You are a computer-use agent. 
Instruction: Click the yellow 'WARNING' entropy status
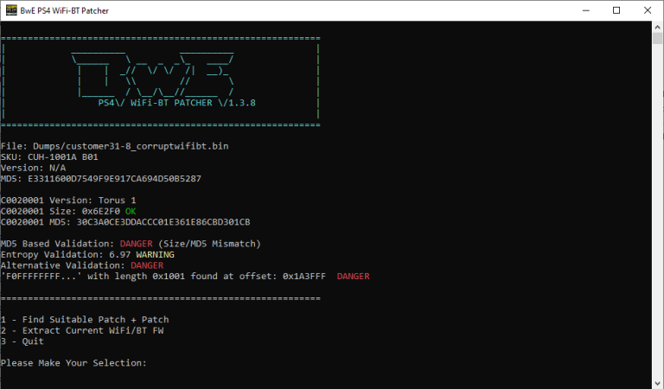(155, 255)
